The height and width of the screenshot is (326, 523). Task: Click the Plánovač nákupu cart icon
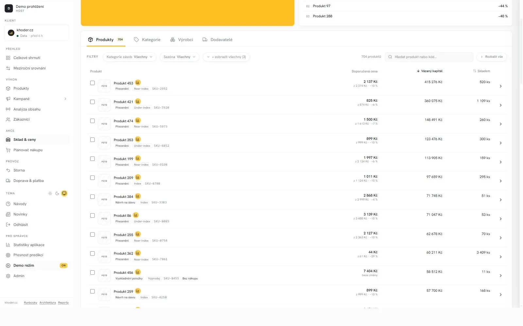pyautogui.click(x=8, y=150)
